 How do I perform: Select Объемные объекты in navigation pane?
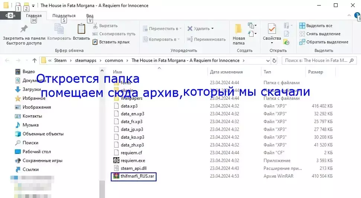point(39,134)
